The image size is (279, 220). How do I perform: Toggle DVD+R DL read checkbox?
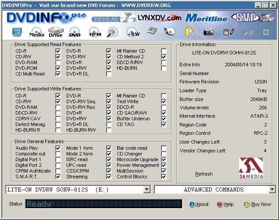pos(109,74)
